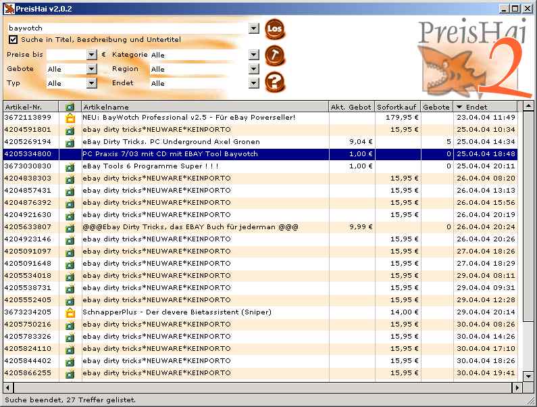The width and height of the screenshot is (537, 407).
Task: Click the green icon of article 4205091648
Action: coord(70,264)
